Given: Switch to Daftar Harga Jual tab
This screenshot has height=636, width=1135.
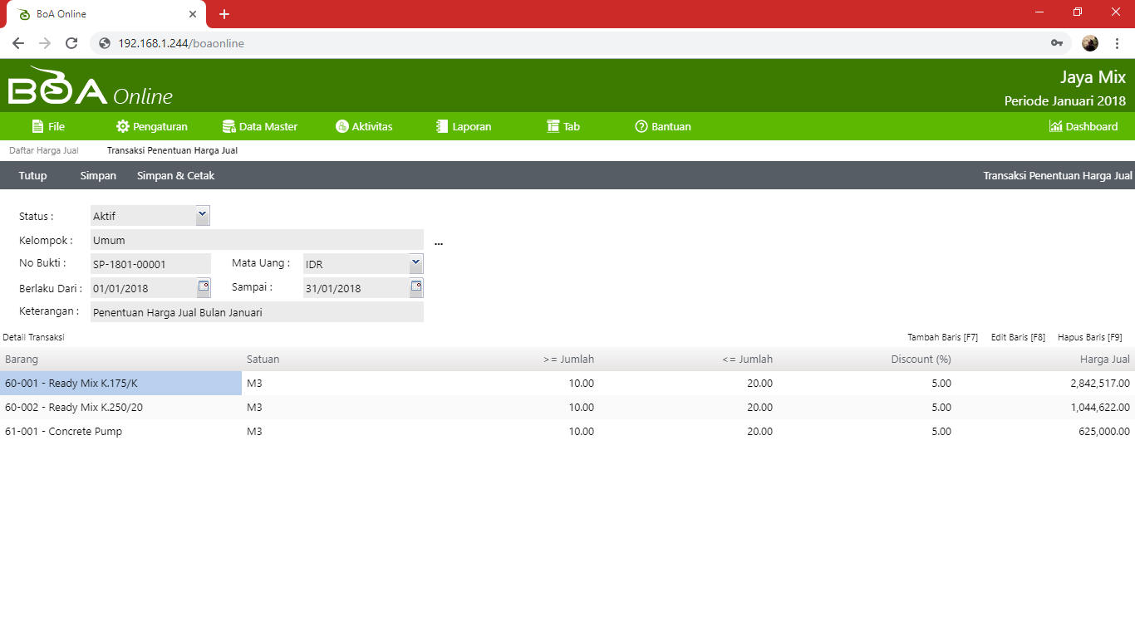Looking at the screenshot, I should click(43, 151).
